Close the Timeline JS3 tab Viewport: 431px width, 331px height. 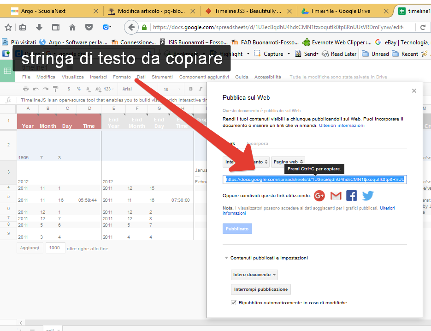click(x=289, y=11)
